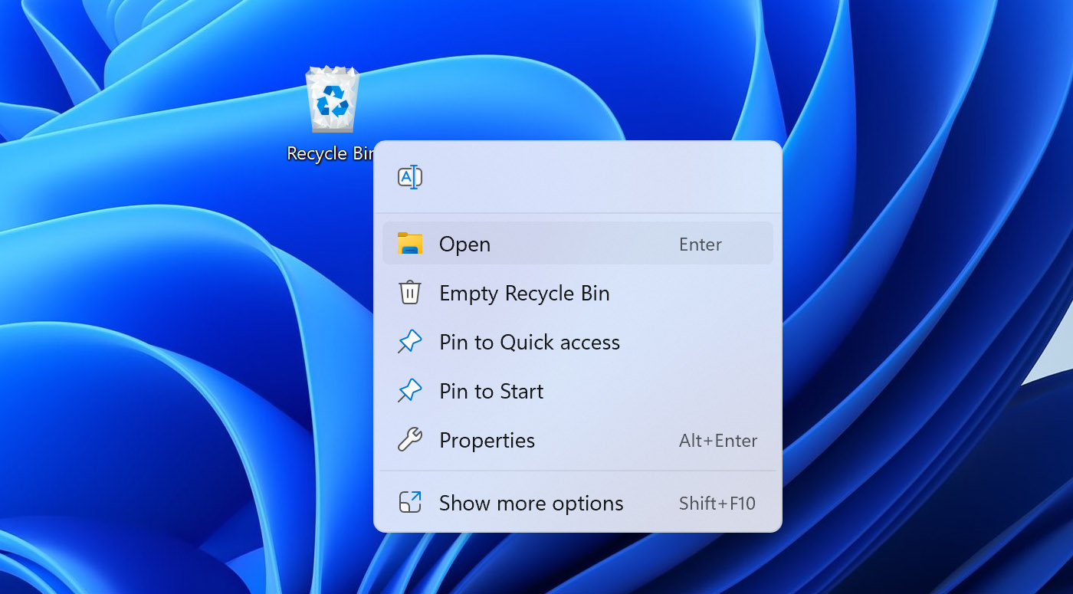
Task: Click Show more options
Action: (578, 503)
